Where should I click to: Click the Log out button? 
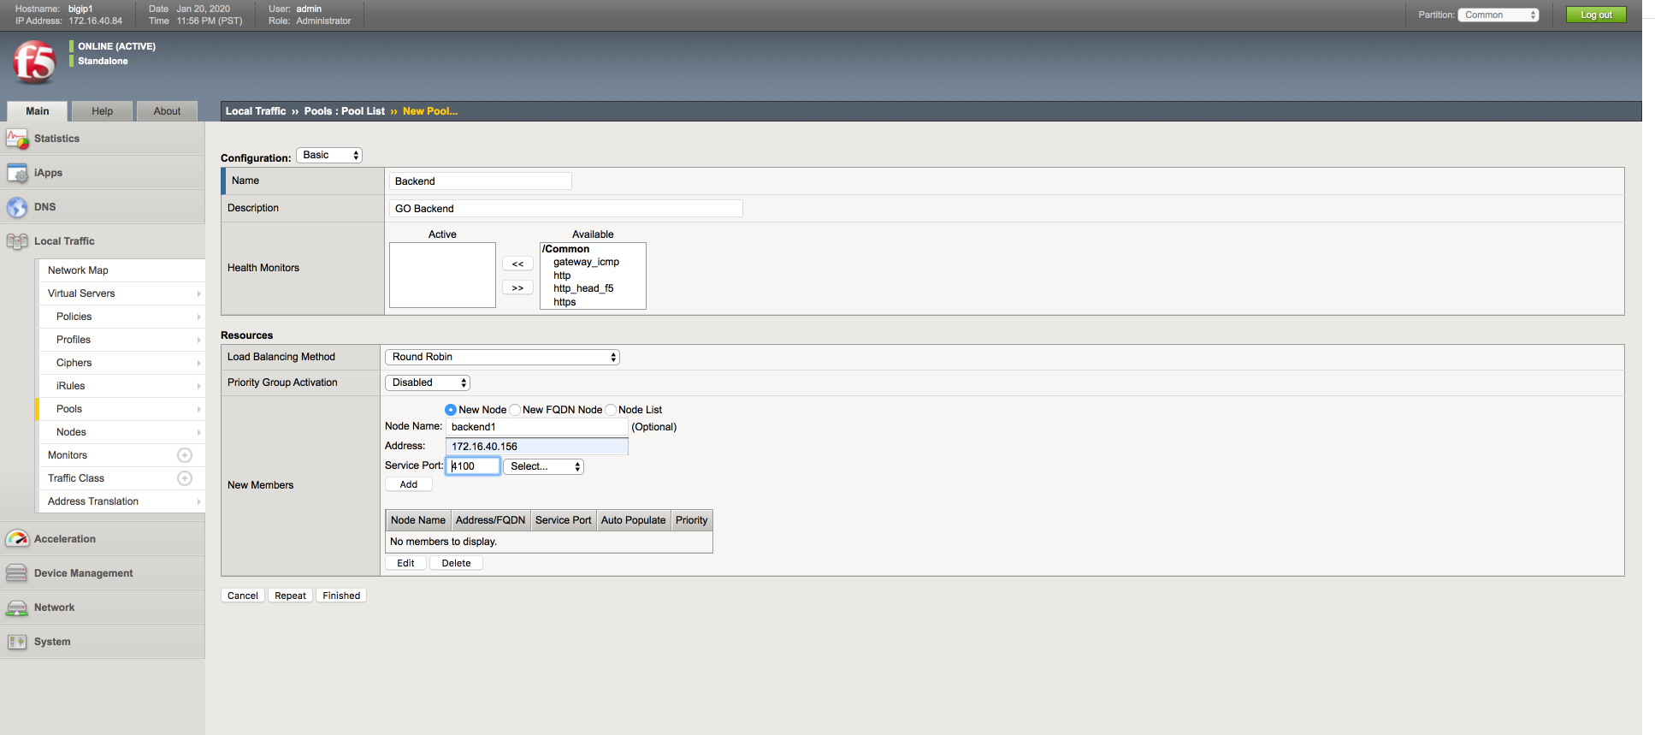coord(1596,15)
